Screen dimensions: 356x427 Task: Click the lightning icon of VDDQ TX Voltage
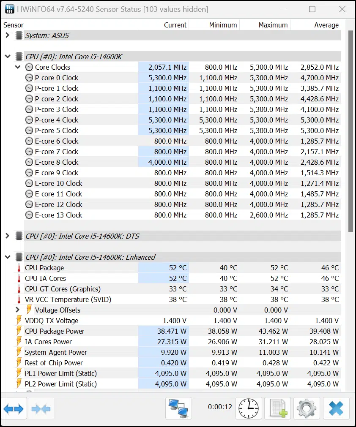[x=19, y=321]
